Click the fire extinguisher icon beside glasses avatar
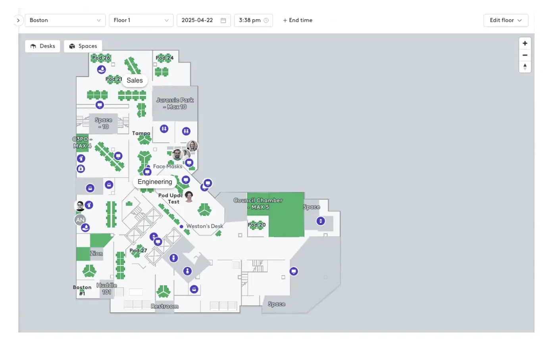 pos(90,205)
